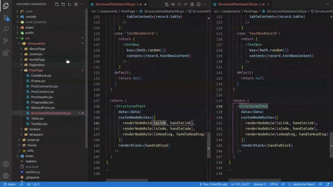
Task: Click PostPage breadcrumb in left editor
Action: (x=128, y=11)
